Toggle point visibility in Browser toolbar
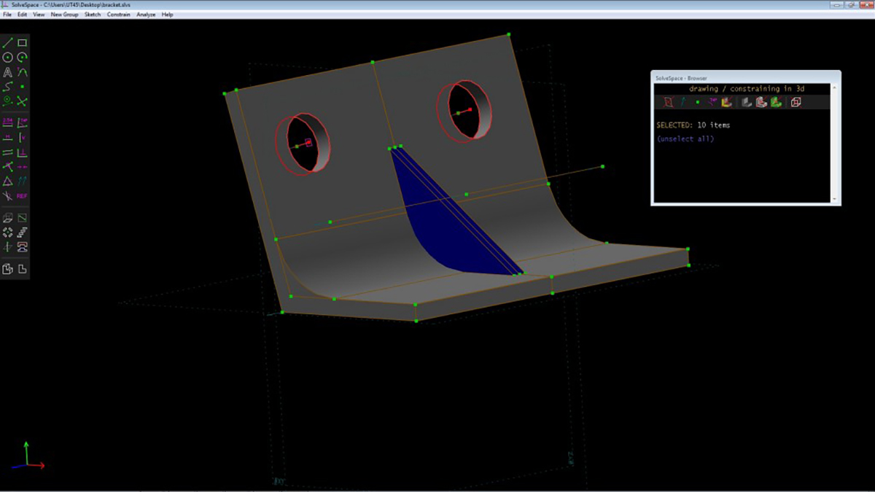This screenshot has width=875, height=492. coord(697,102)
